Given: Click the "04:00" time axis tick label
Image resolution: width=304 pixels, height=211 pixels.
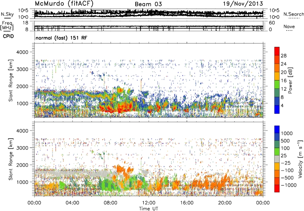Looking at the screenshot, I should pyautogui.click(x=73, y=203).
